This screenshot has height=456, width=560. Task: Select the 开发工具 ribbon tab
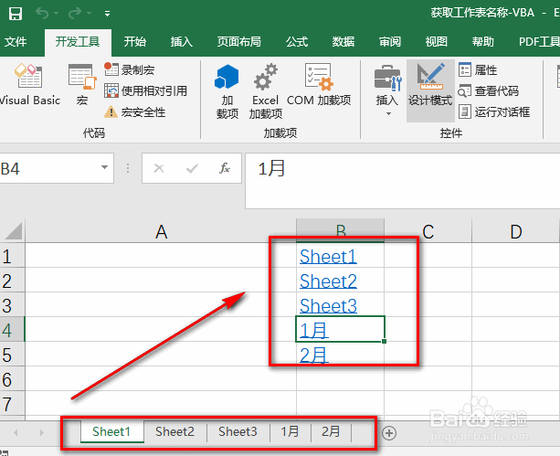(78, 42)
